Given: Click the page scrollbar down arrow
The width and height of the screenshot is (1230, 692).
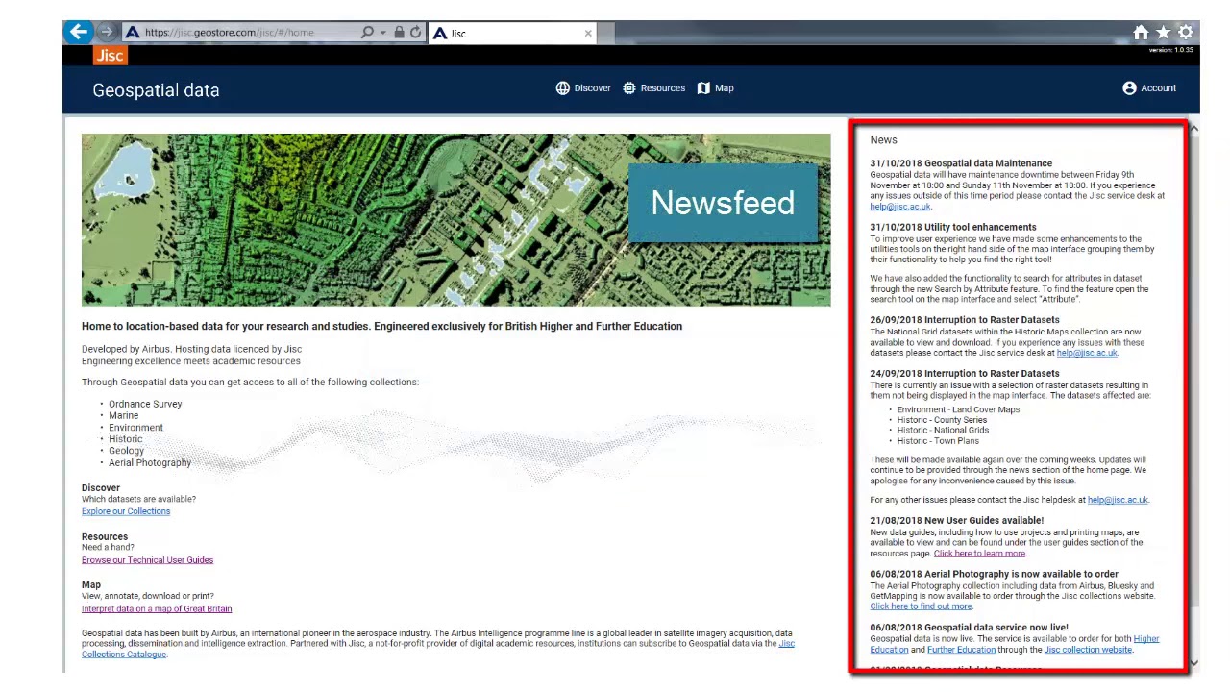Looking at the screenshot, I should pyautogui.click(x=1194, y=662).
